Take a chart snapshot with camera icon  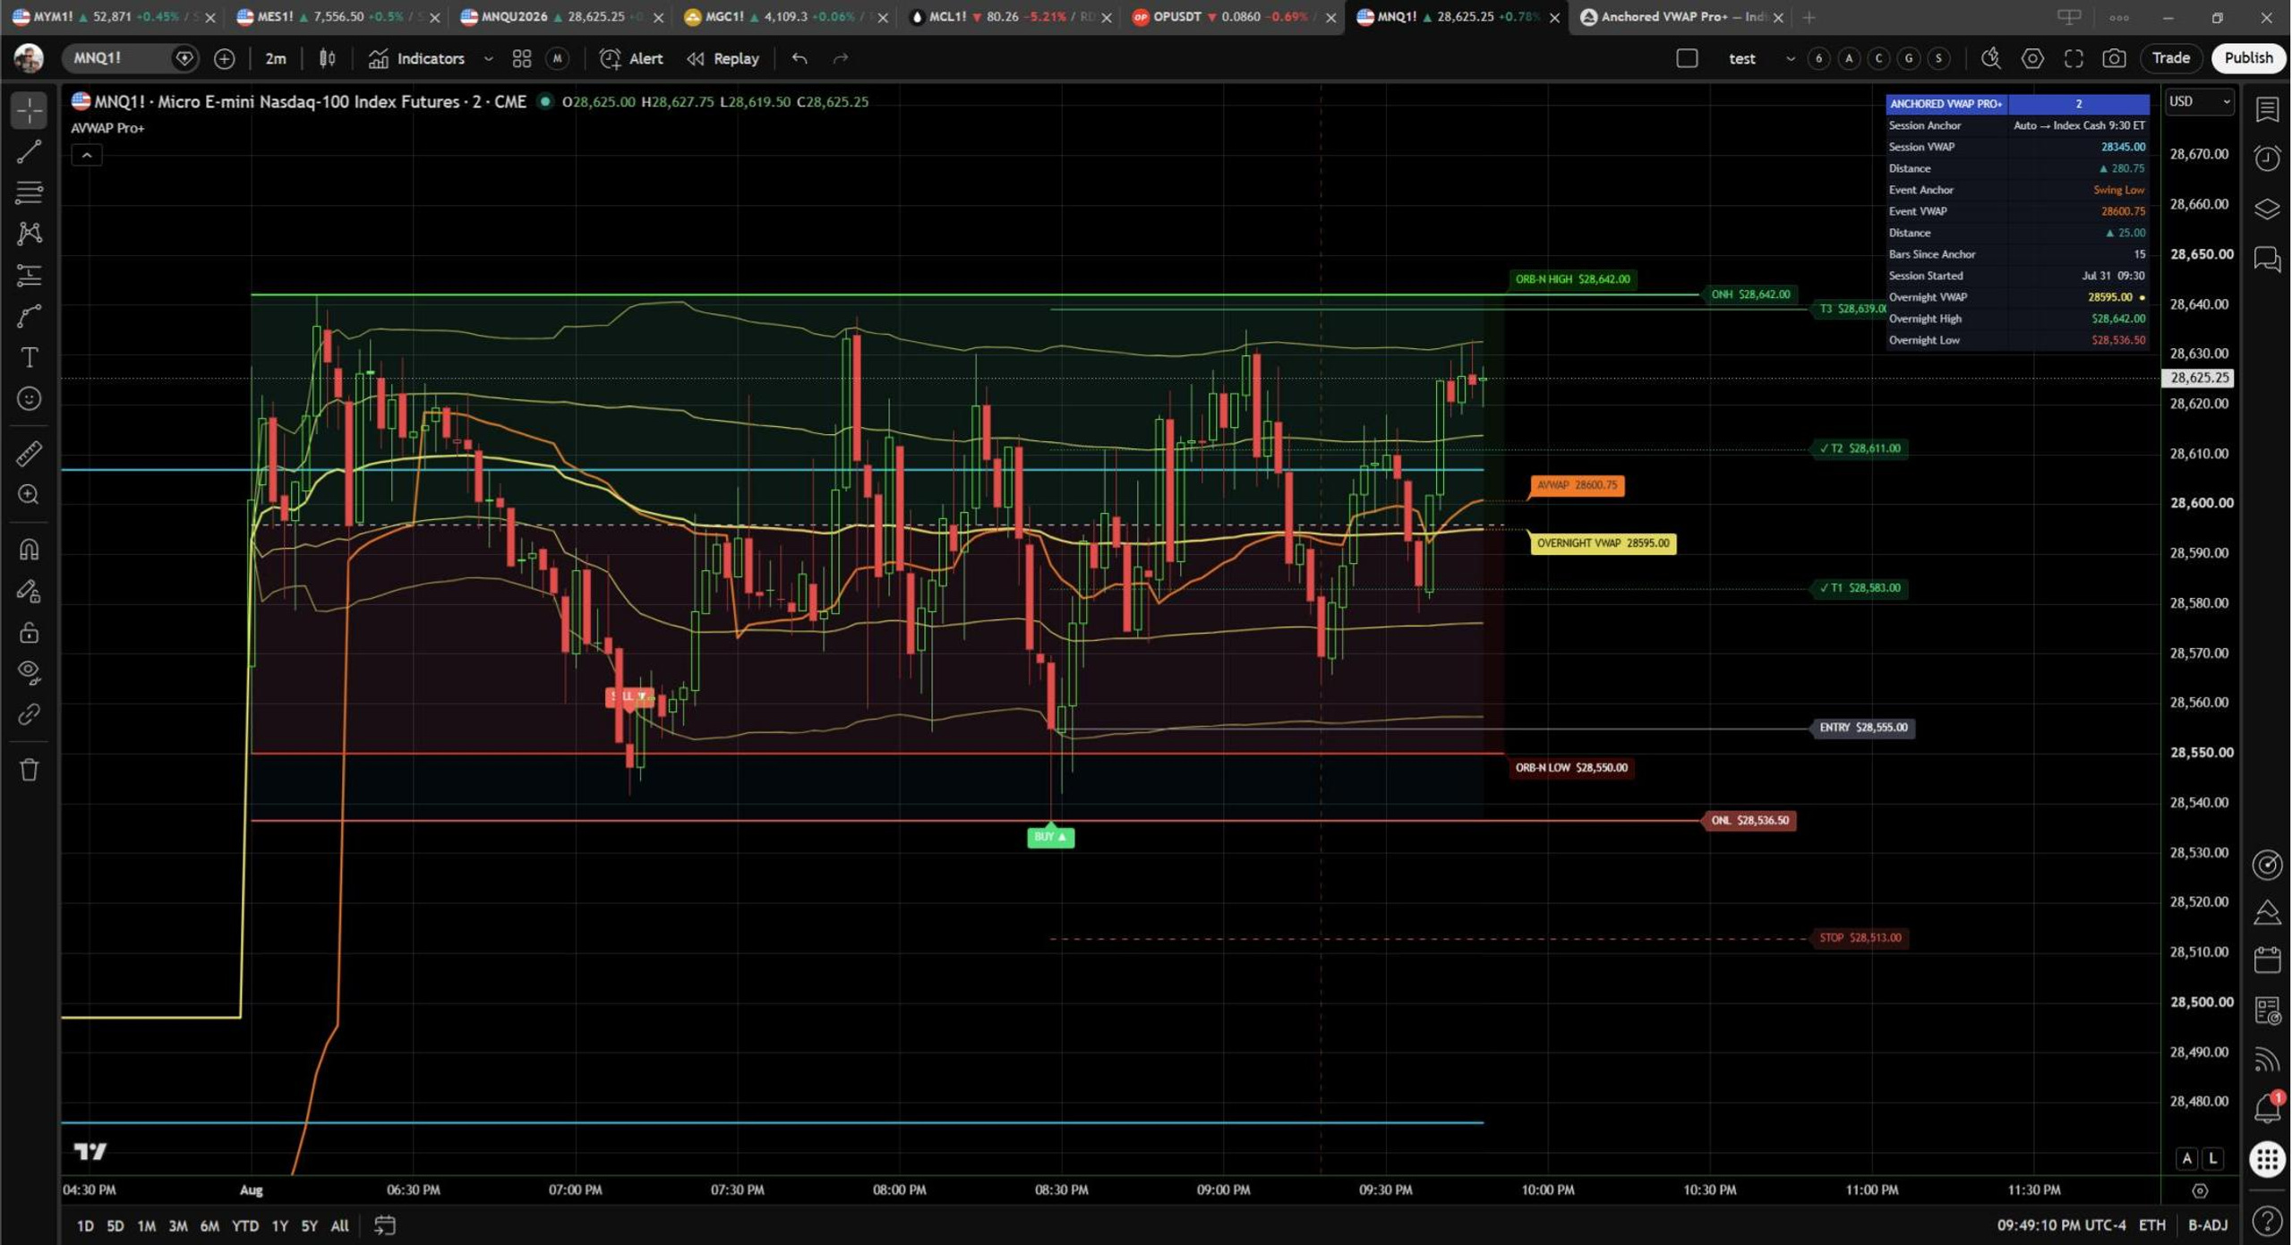click(2114, 58)
